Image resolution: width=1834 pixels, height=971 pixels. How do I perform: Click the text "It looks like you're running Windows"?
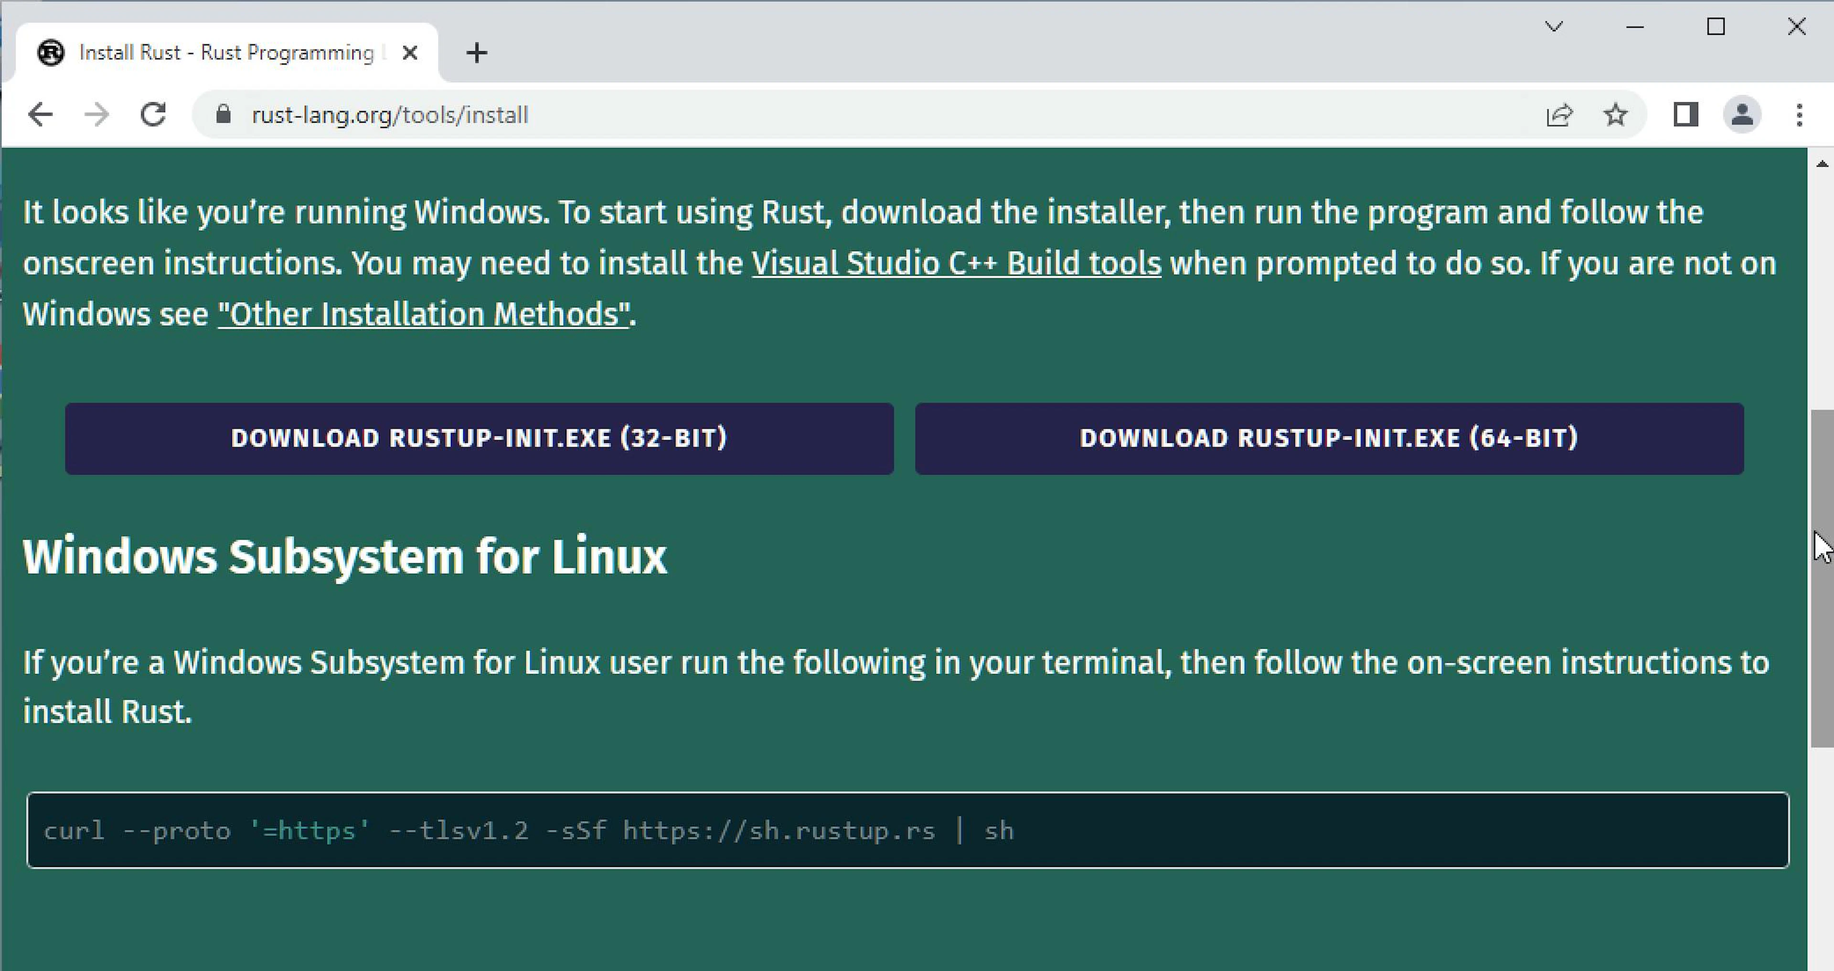pos(286,212)
